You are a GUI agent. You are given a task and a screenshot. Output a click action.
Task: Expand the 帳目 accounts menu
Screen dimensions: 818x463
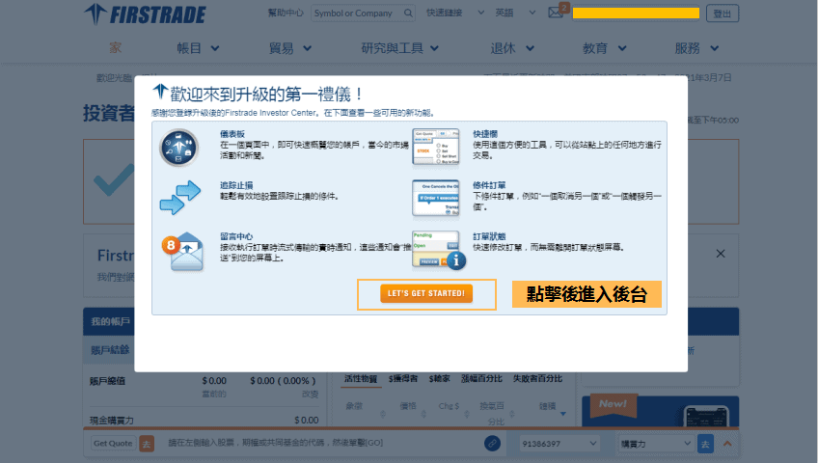(198, 48)
